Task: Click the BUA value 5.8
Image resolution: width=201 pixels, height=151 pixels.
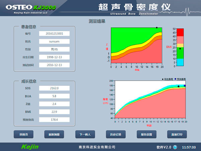Action: pos(54,96)
